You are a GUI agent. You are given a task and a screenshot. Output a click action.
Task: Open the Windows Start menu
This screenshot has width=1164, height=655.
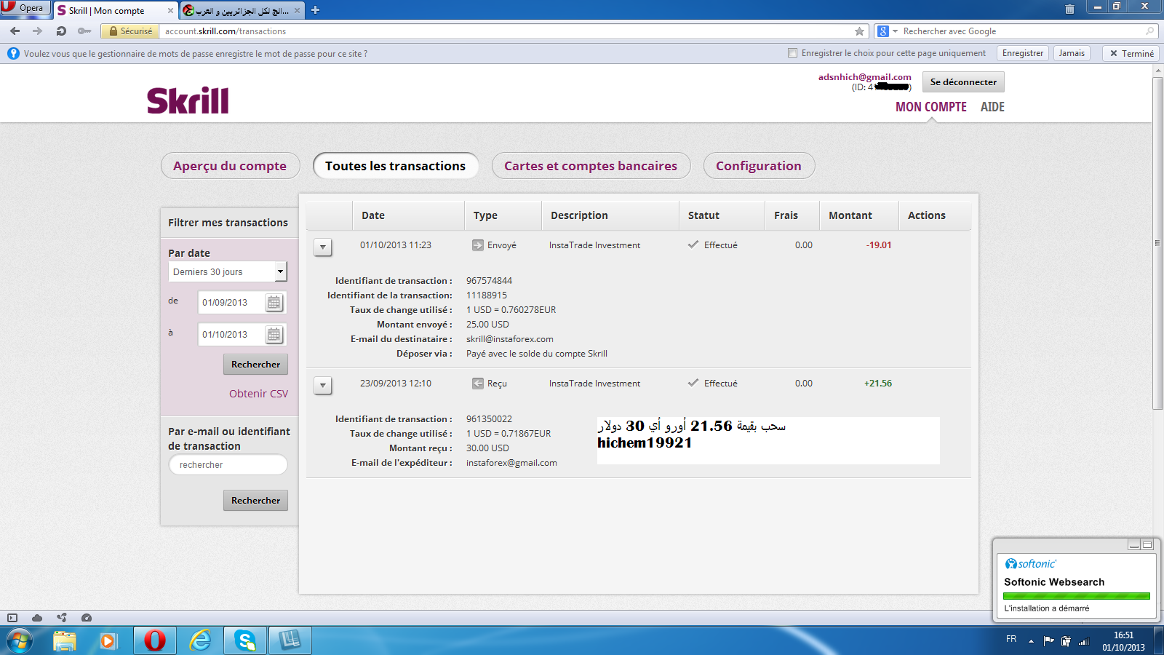(20, 641)
